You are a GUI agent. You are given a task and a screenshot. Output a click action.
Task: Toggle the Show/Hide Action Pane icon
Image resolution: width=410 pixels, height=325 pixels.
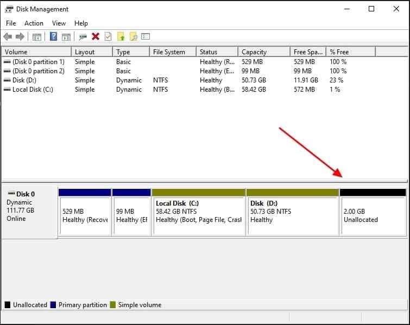(66, 37)
